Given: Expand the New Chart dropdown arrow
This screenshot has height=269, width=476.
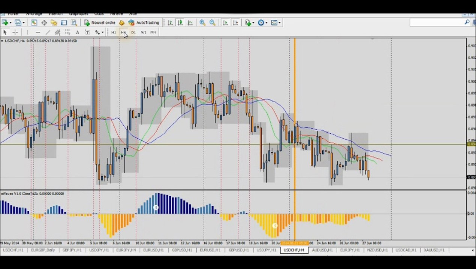Looking at the screenshot, I should point(10,23).
